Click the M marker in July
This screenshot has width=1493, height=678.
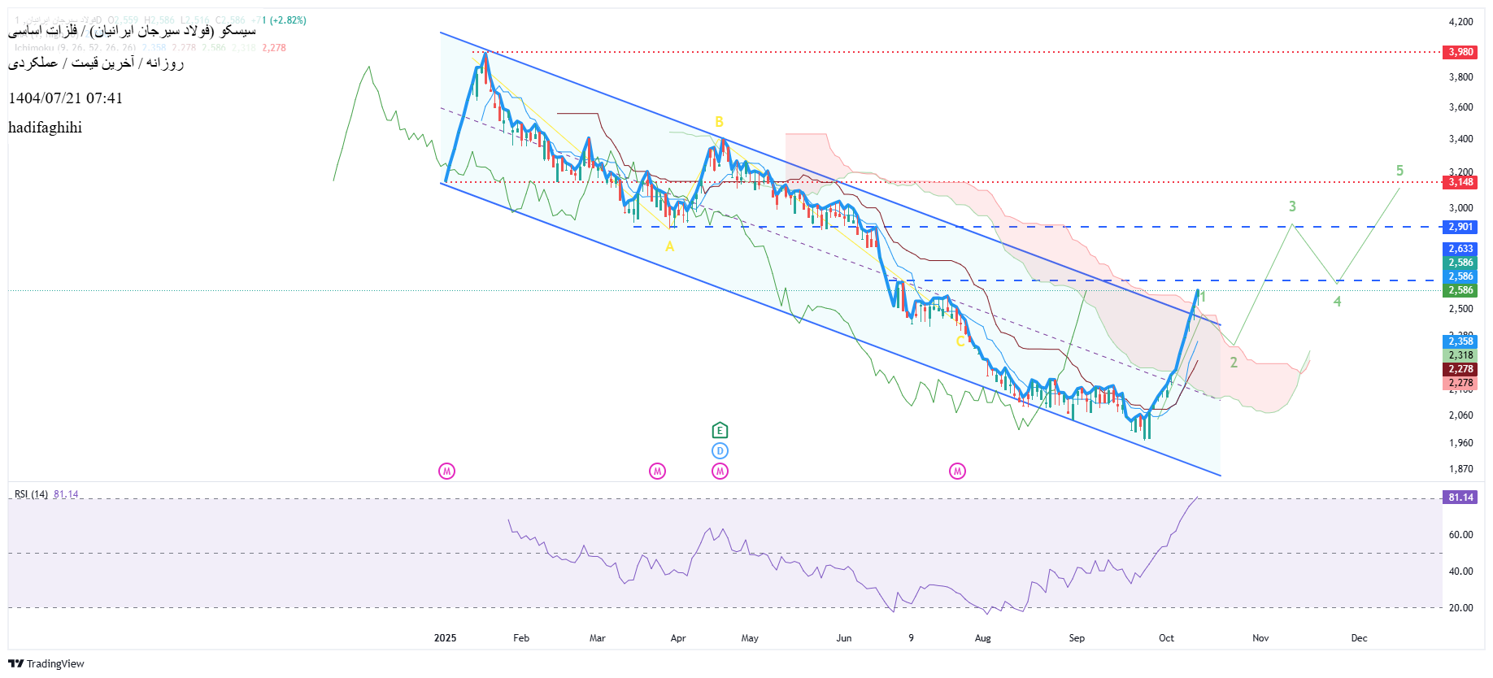pyautogui.click(x=957, y=472)
